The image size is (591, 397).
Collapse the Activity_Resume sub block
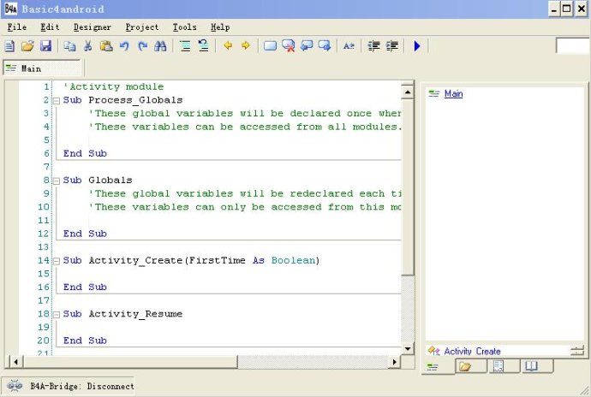click(56, 314)
